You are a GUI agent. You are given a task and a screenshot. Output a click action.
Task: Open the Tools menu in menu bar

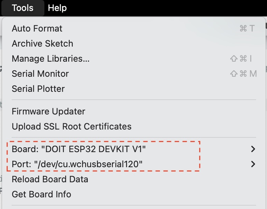(23, 8)
